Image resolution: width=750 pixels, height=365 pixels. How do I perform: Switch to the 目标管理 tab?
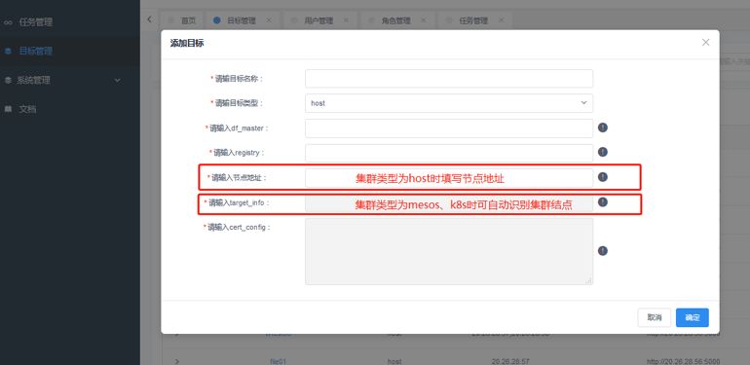tap(242, 20)
